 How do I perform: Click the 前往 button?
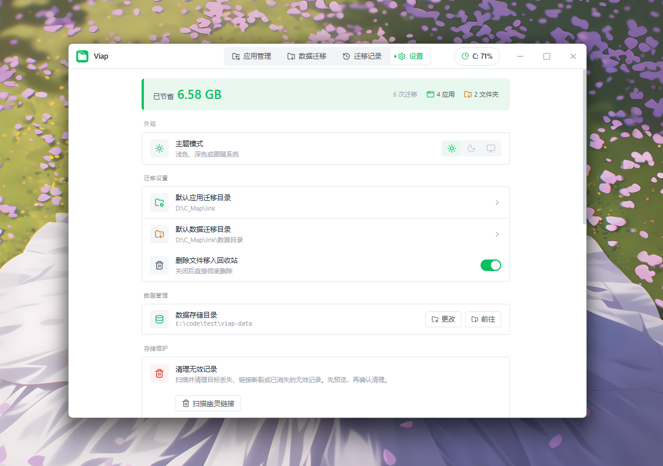click(x=483, y=319)
